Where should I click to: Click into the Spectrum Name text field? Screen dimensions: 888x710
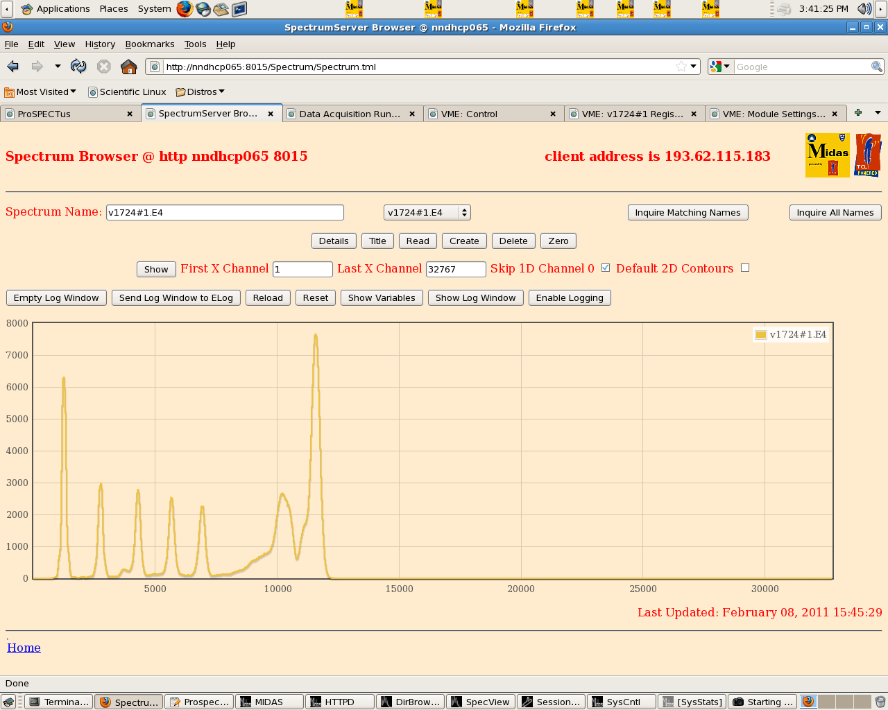click(x=225, y=212)
